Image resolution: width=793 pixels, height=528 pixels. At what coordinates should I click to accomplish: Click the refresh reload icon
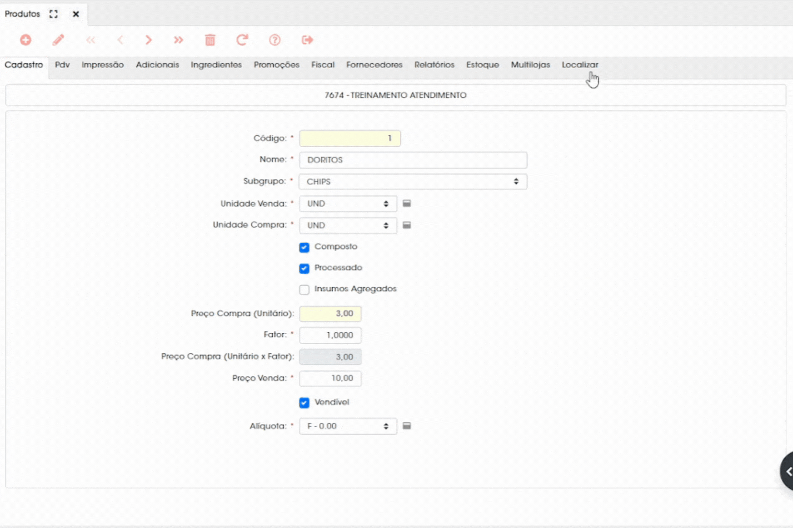(x=242, y=40)
